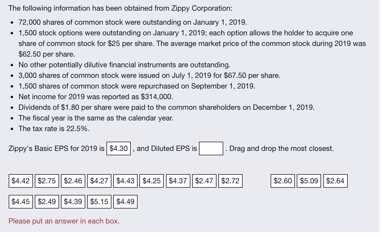
Task: Click the $2.72 answer tile
Action: point(231,181)
